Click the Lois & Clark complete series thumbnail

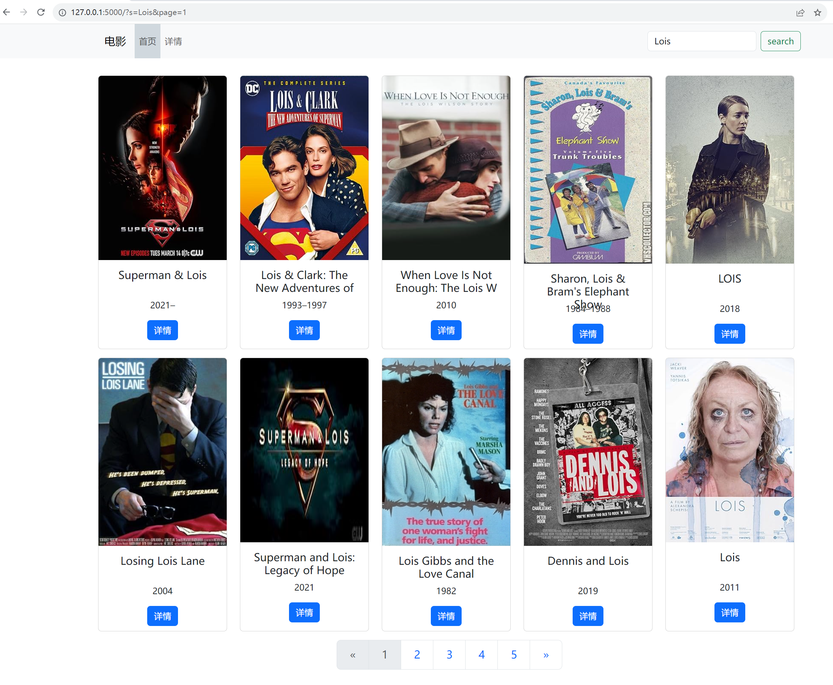[304, 168]
